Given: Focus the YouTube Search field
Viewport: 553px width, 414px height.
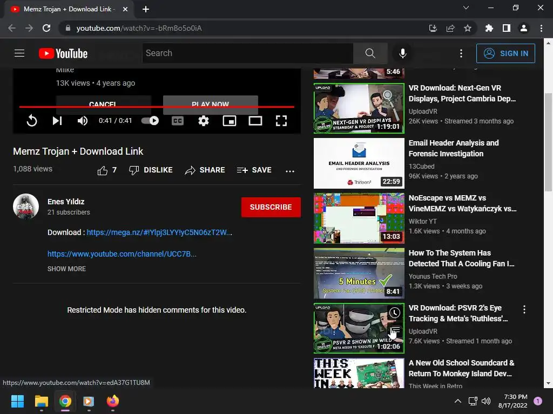Looking at the screenshot, I should pyautogui.click(x=247, y=53).
